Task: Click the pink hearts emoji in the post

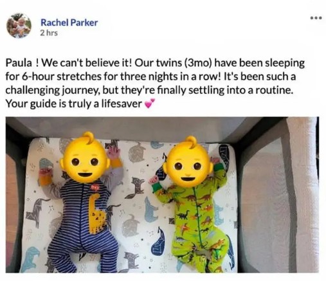Action: click(x=149, y=104)
